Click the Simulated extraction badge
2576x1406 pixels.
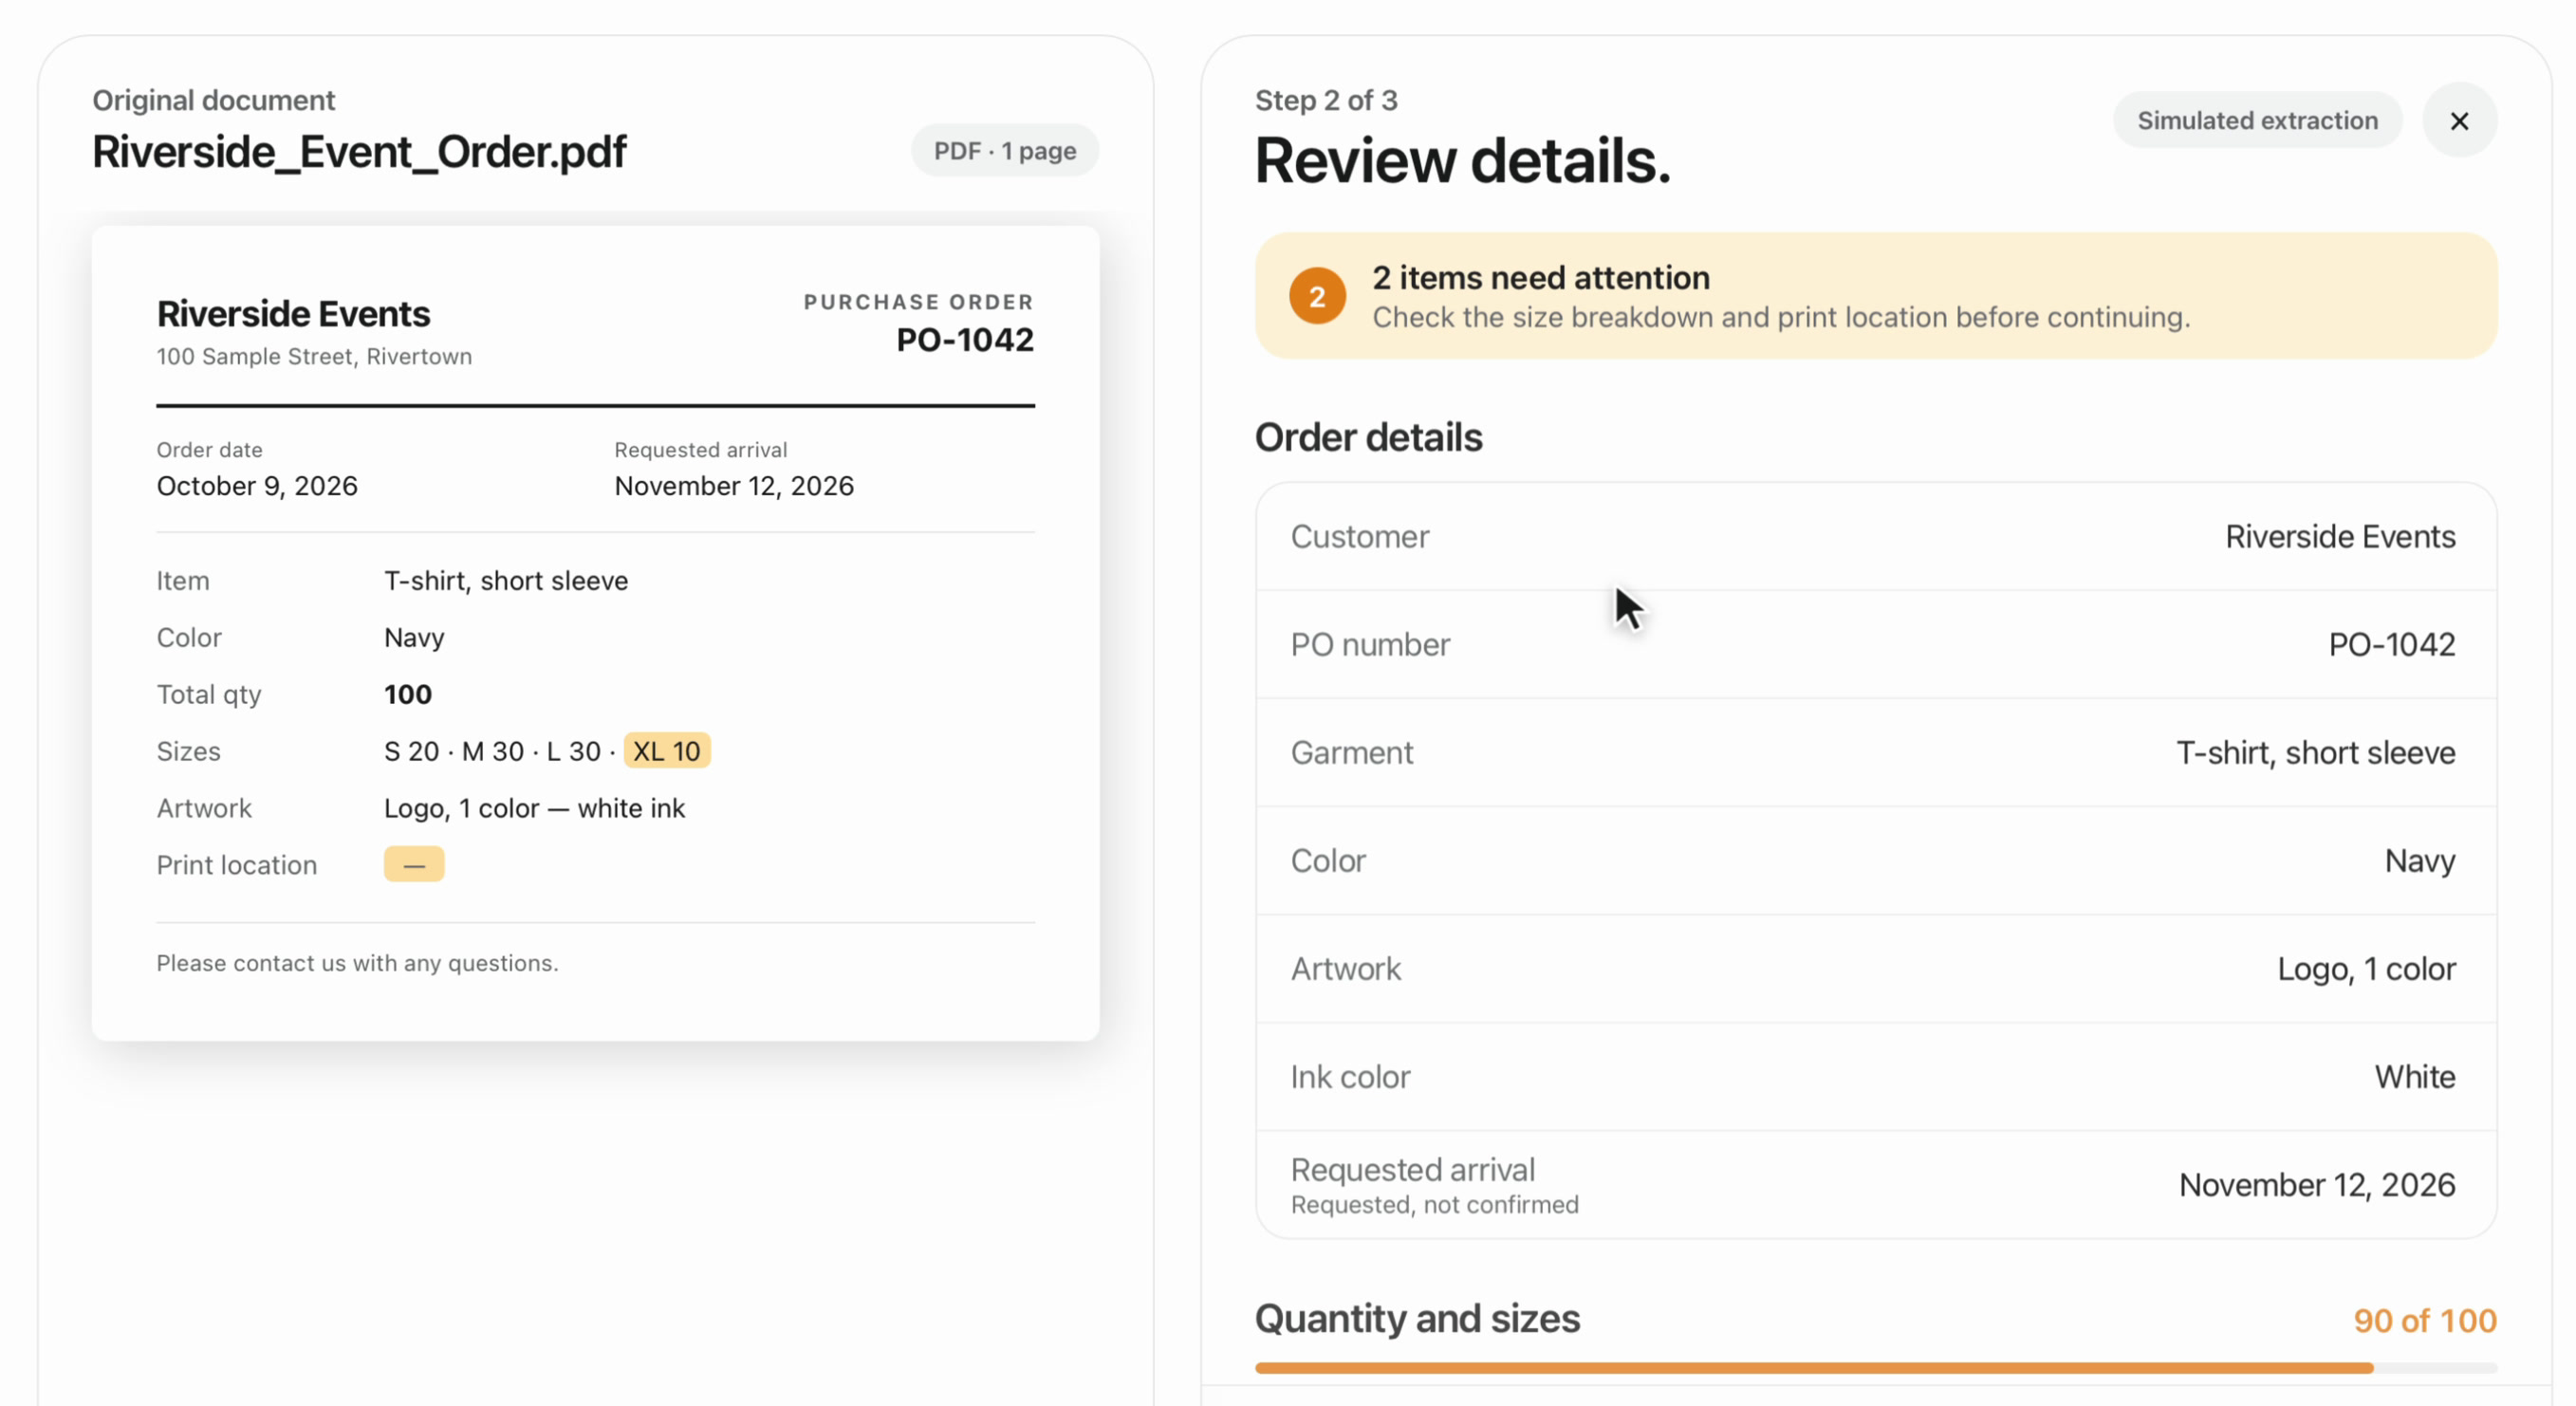pos(2257,121)
